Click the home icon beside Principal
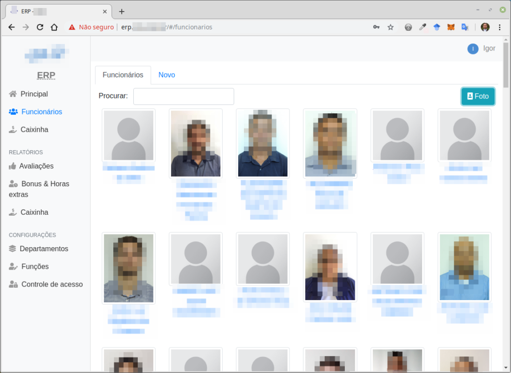Screen dimensions: 511x373 click(13, 94)
